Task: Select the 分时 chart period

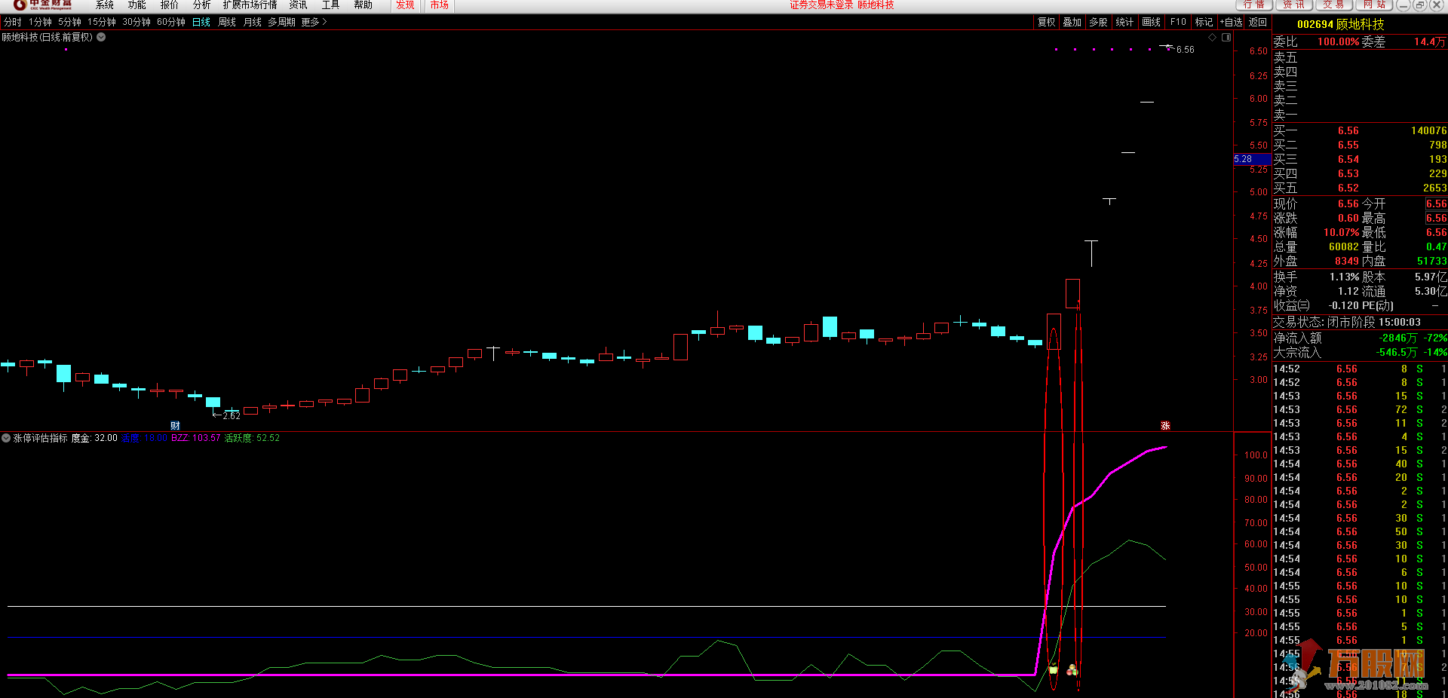Action: 13,23
